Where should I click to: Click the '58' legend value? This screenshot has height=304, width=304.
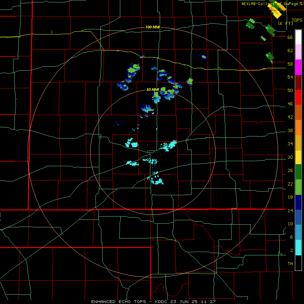pyautogui.click(x=290, y=64)
